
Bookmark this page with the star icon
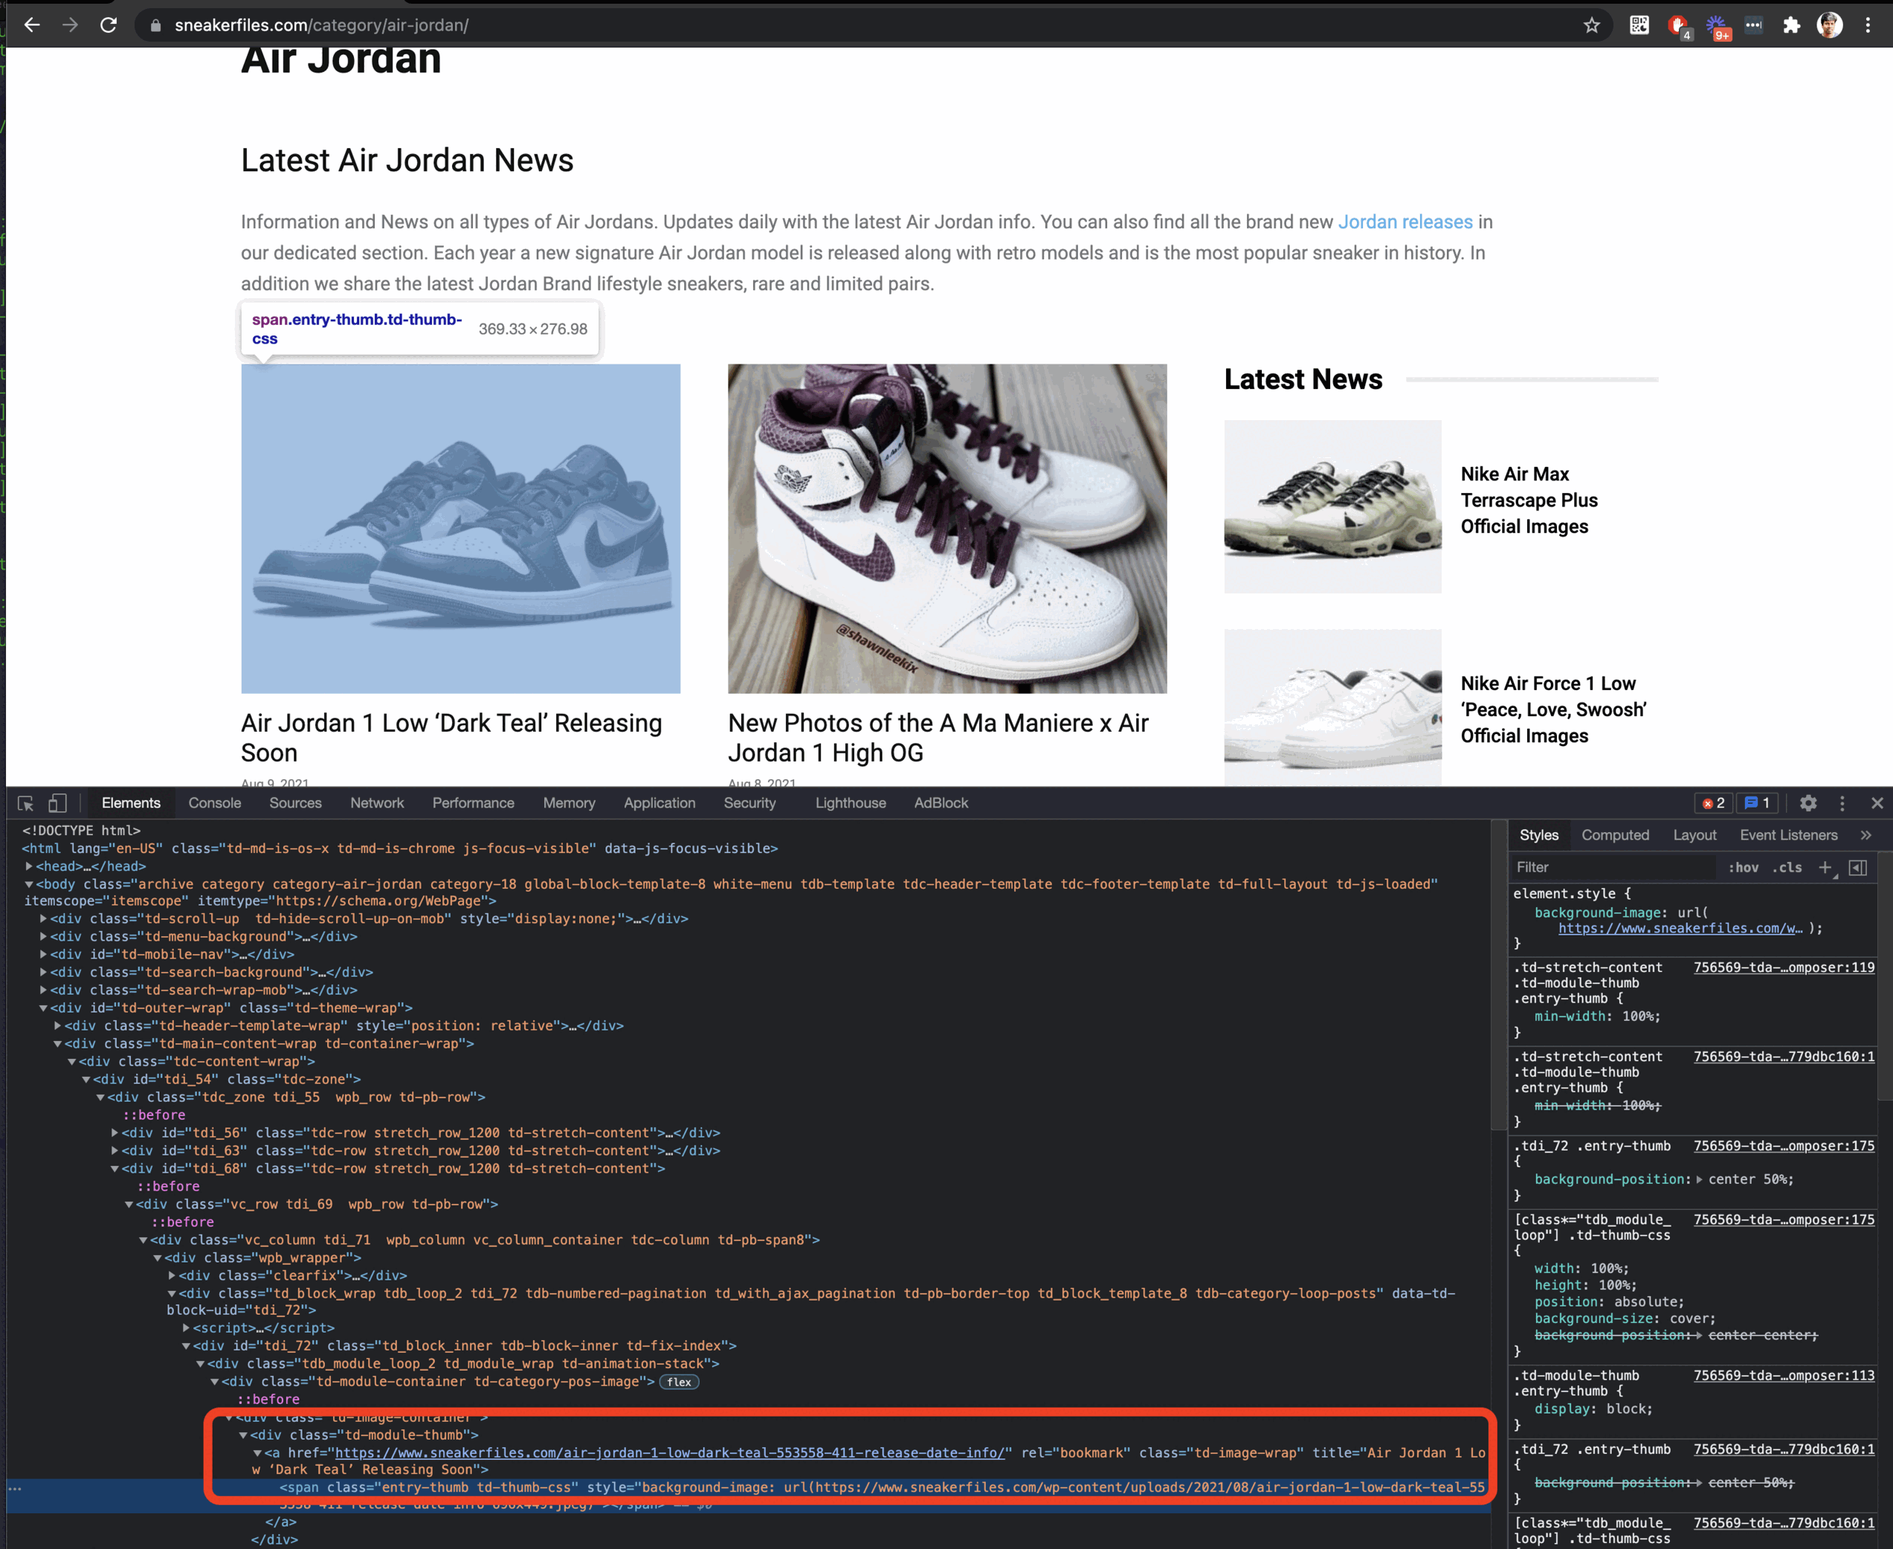click(x=1591, y=25)
